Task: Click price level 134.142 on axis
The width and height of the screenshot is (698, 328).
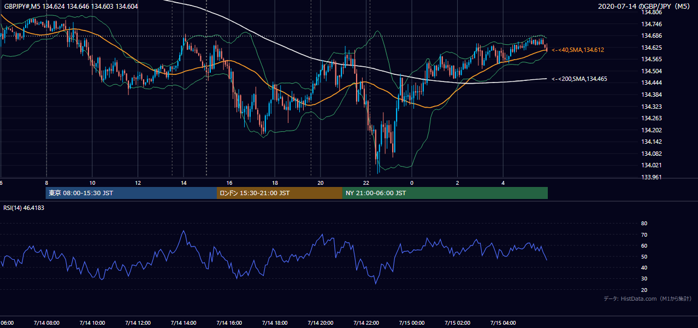Action: [x=651, y=142]
